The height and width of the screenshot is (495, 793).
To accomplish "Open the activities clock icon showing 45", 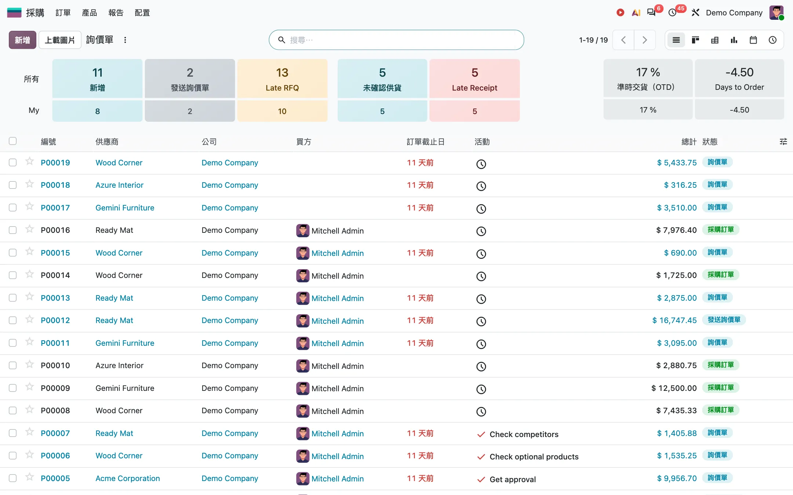I will [673, 12].
